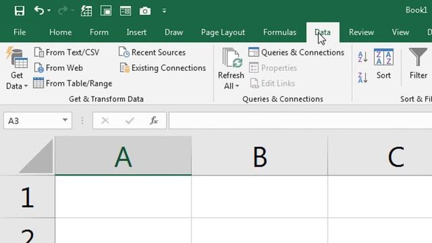Switch to the Insert tab
Viewport: 432px width, 243px height.
click(136, 32)
